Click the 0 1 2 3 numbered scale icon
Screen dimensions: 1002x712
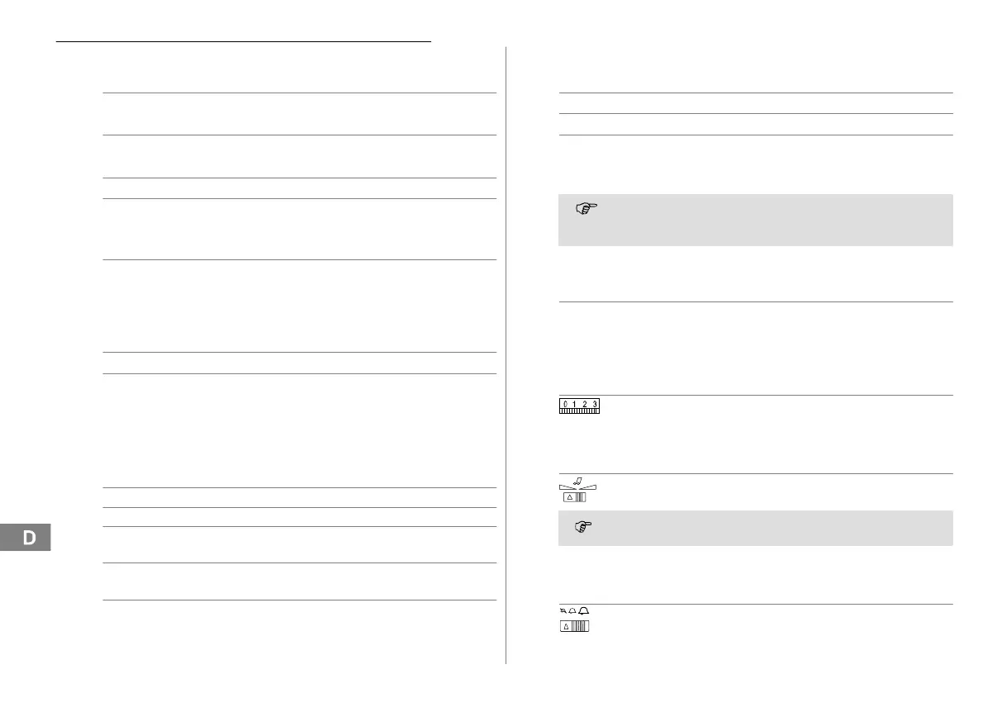point(579,406)
